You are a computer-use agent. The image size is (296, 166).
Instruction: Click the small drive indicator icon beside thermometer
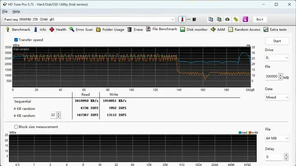pos(194,19)
